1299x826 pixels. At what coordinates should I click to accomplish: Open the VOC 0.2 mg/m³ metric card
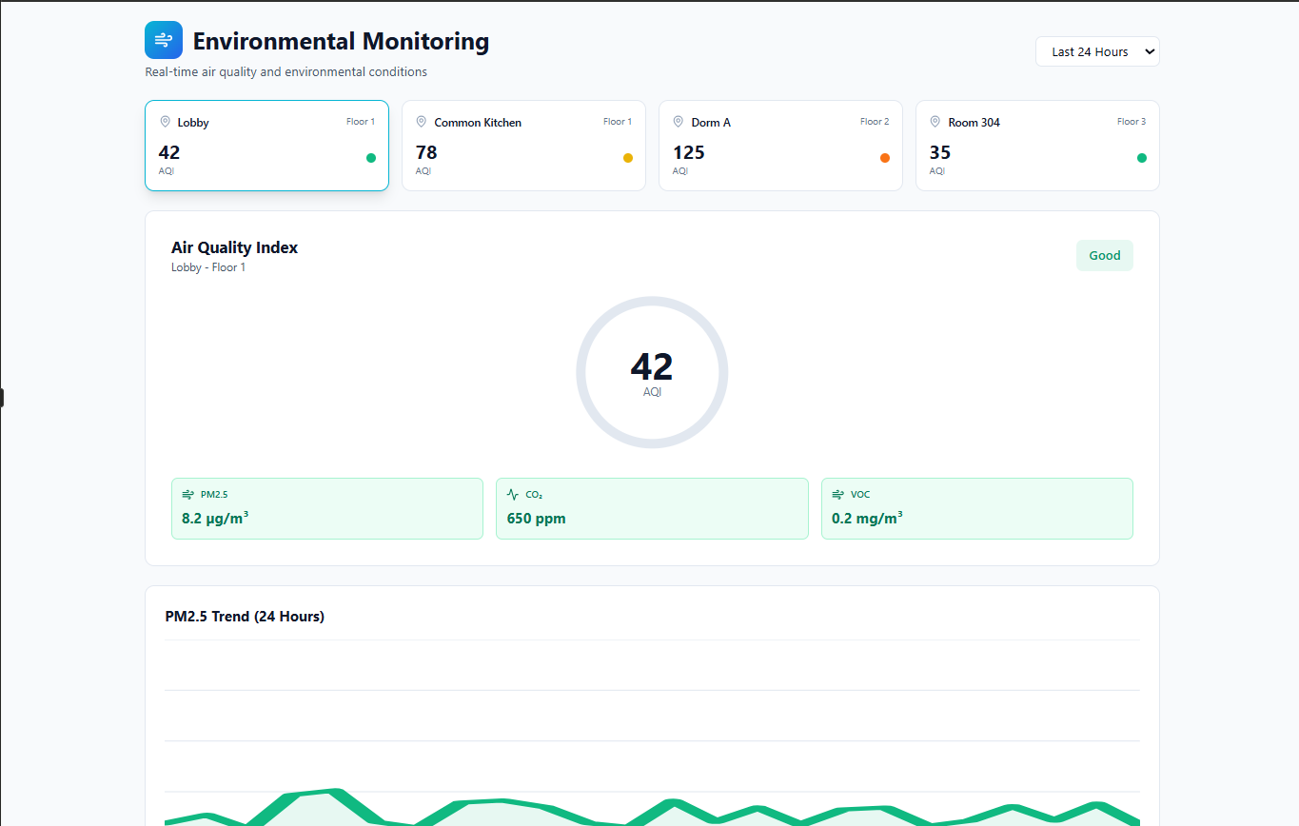point(977,508)
